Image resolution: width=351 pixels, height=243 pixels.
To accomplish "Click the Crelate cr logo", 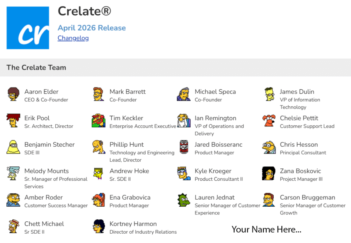I will (28, 28).
